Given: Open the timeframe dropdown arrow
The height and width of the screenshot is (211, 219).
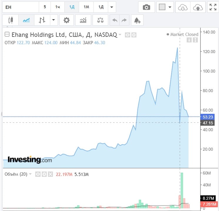Looking at the screenshot, I should coord(112,7).
